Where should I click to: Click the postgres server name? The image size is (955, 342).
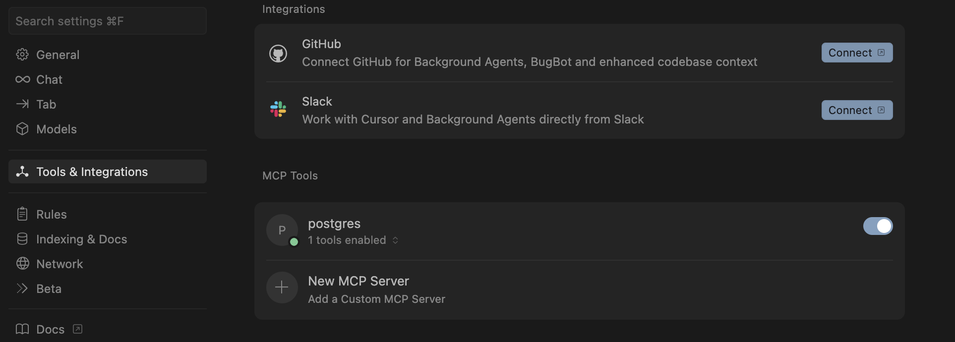(x=334, y=224)
